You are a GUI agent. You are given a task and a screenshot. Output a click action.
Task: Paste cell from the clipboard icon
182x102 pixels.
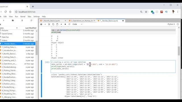pos(57,24)
